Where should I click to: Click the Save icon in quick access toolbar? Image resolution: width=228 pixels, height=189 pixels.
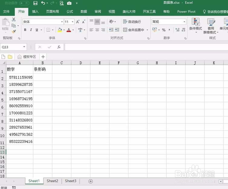[35, 3]
